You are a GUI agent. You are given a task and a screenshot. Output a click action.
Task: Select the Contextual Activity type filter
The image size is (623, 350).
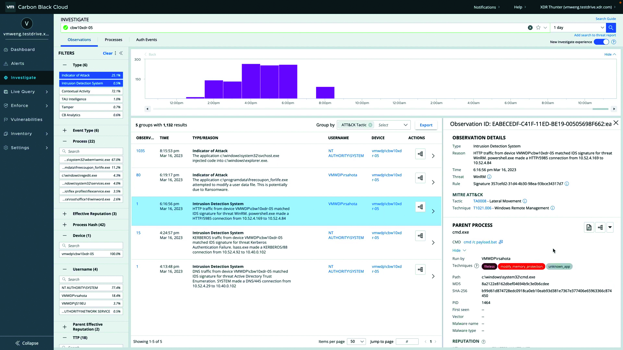[91, 91]
